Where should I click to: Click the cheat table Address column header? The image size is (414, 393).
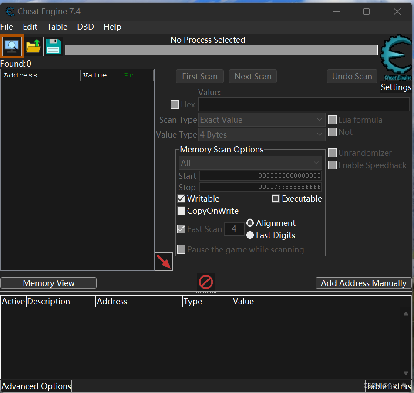click(139, 301)
